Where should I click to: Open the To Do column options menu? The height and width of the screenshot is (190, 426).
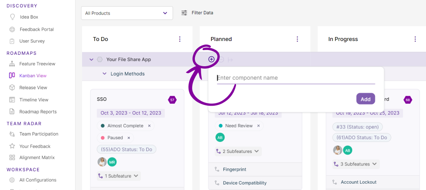(180, 39)
